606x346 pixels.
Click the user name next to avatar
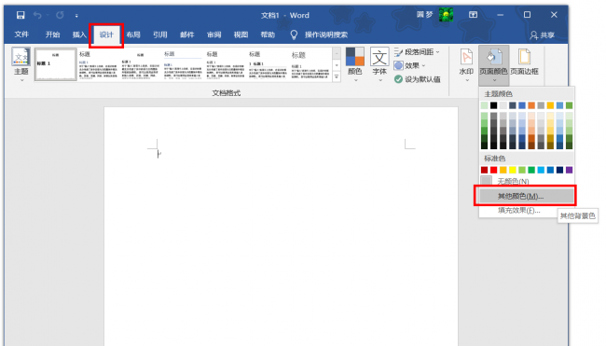[425, 15]
